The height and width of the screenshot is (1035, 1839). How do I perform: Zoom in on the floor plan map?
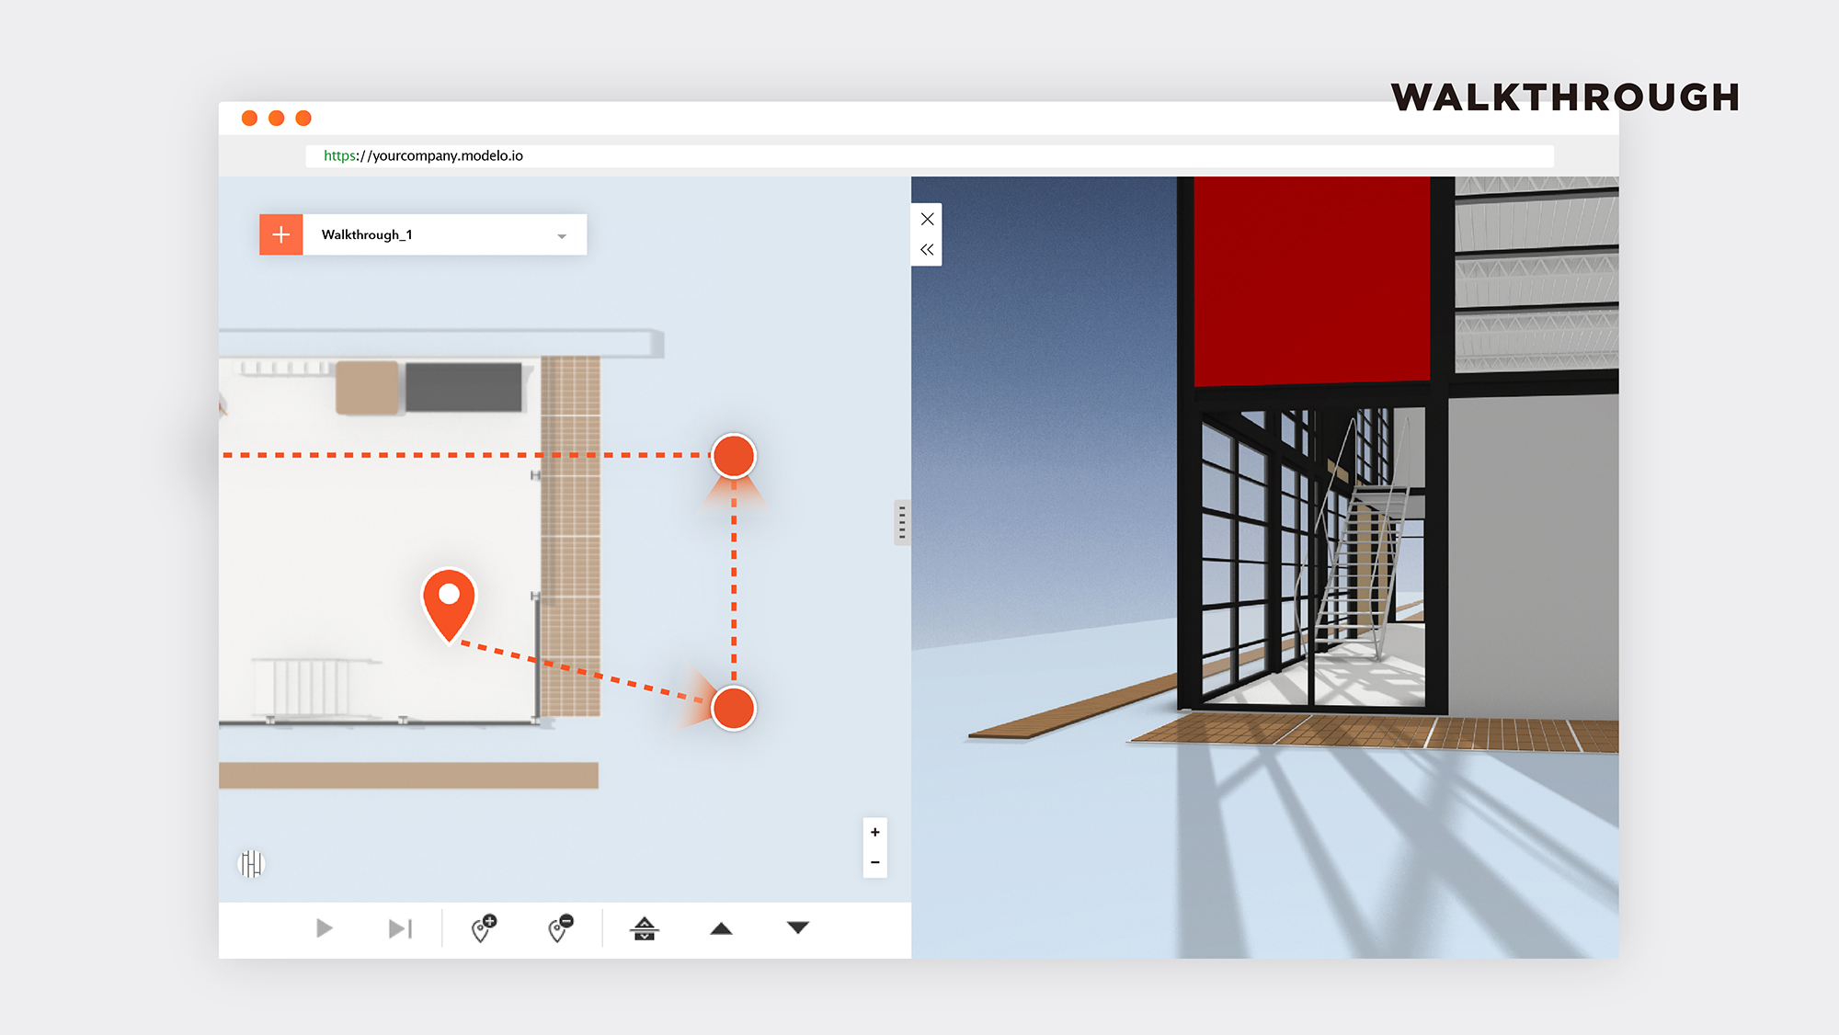point(874,832)
